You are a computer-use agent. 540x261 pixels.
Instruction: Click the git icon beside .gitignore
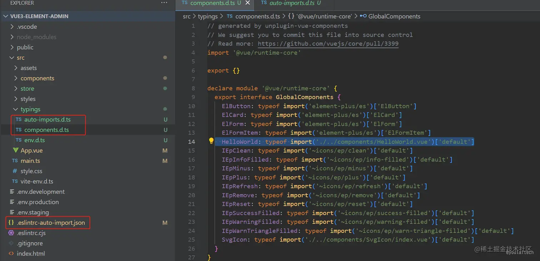point(11,243)
